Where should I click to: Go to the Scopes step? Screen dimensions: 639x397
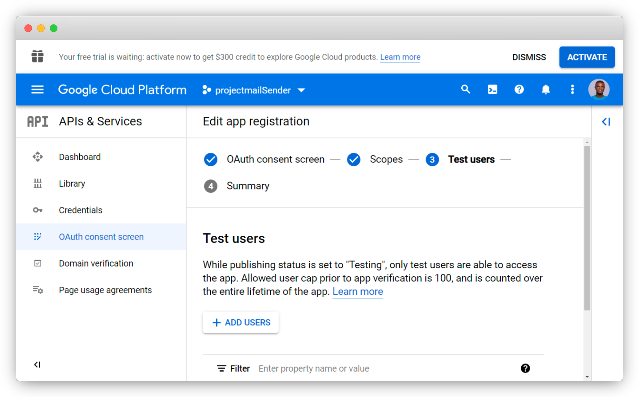(375, 159)
